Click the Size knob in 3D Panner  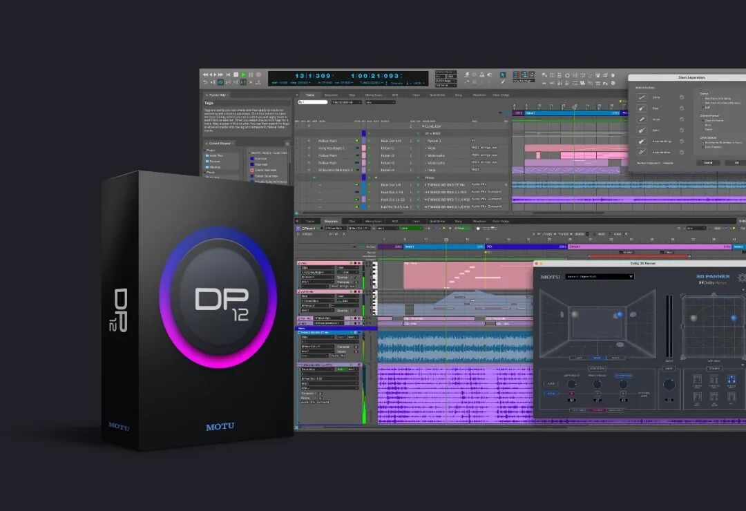coord(669,385)
